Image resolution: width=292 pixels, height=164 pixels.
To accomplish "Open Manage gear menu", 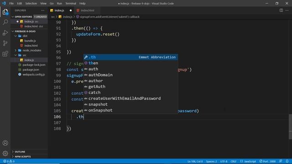I will [5, 154].
